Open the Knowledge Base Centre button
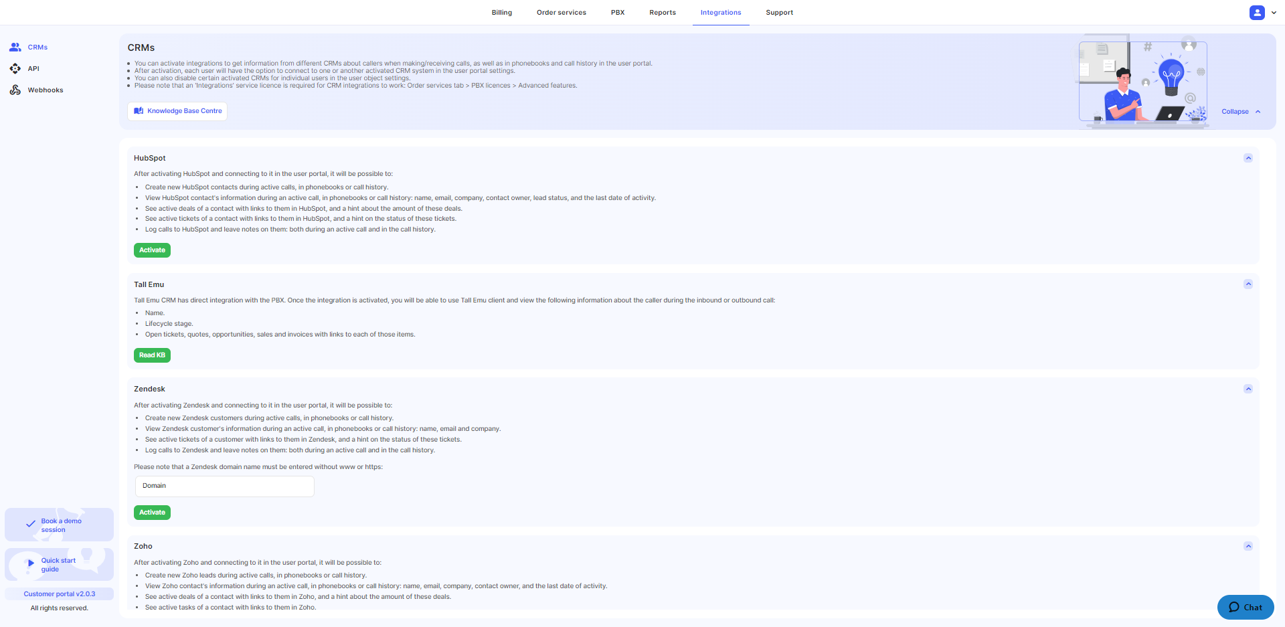 coord(177,111)
